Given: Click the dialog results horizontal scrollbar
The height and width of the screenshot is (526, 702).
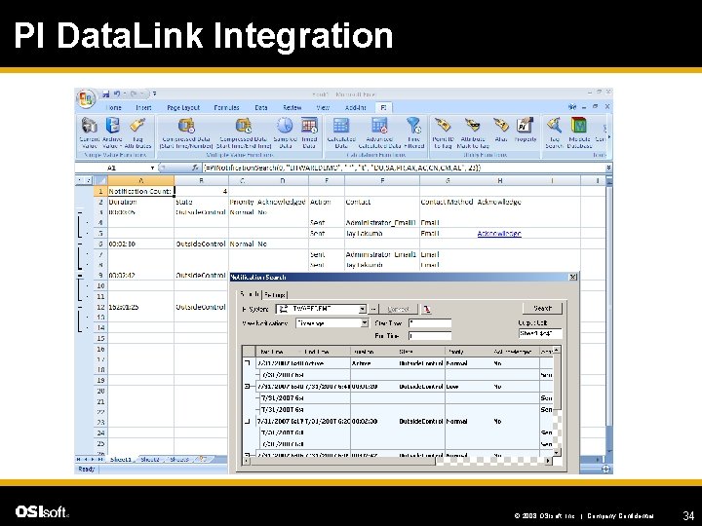Looking at the screenshot, I should point(397,460).
